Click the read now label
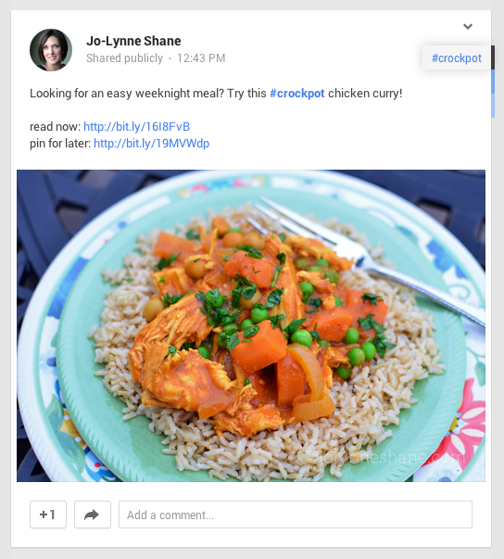 pos(56,127)
